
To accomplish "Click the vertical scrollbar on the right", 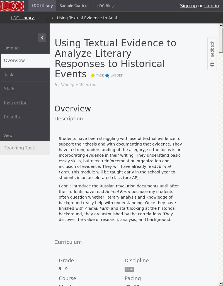I will tap(220, 39).
